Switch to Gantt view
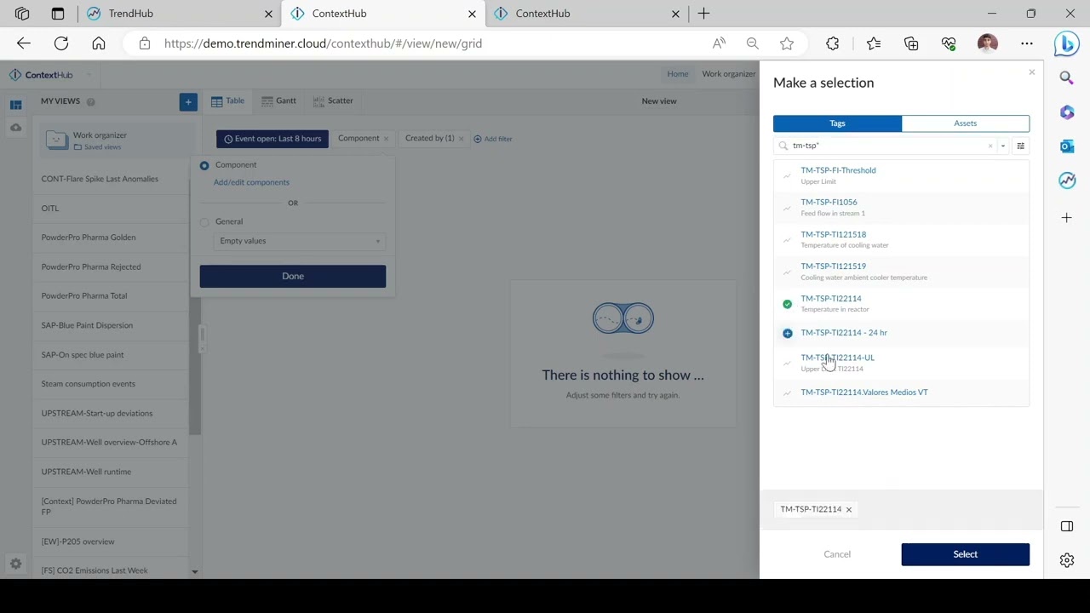 (278, 100)
